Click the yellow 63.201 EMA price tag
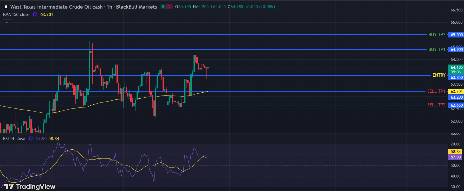 click(x=456, y=92)
